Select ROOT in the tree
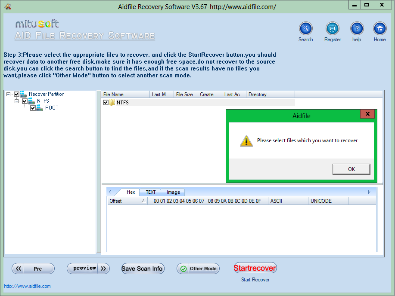This screenshot has width=395, height=296. (x=52, y=108)
